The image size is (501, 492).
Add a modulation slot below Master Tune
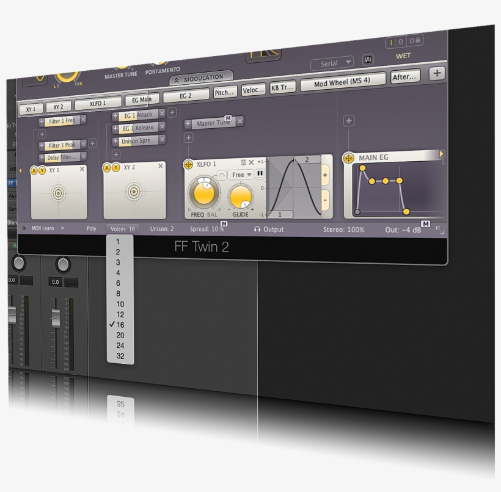[x=189, y=137]
